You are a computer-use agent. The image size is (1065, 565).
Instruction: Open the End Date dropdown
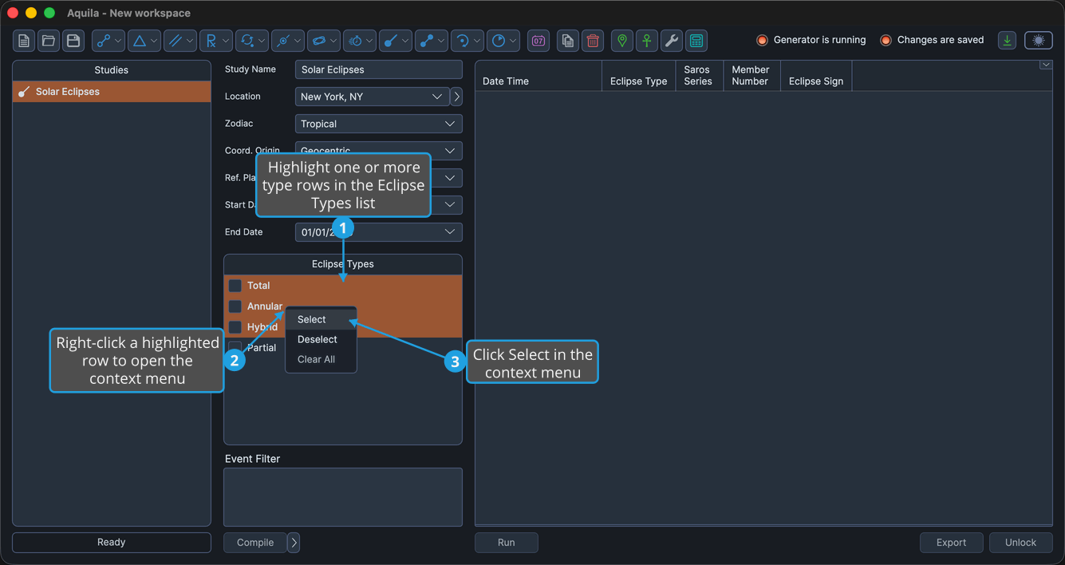[379, 232]
